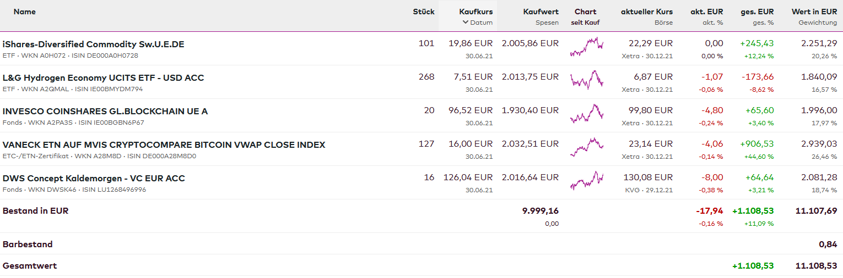
Task: Click the aktueller Kurs column header
Action: (646, 12)
